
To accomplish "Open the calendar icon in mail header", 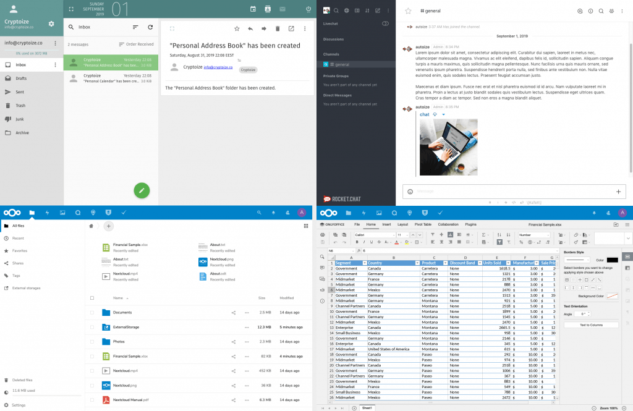I will [x=253, y=9].
